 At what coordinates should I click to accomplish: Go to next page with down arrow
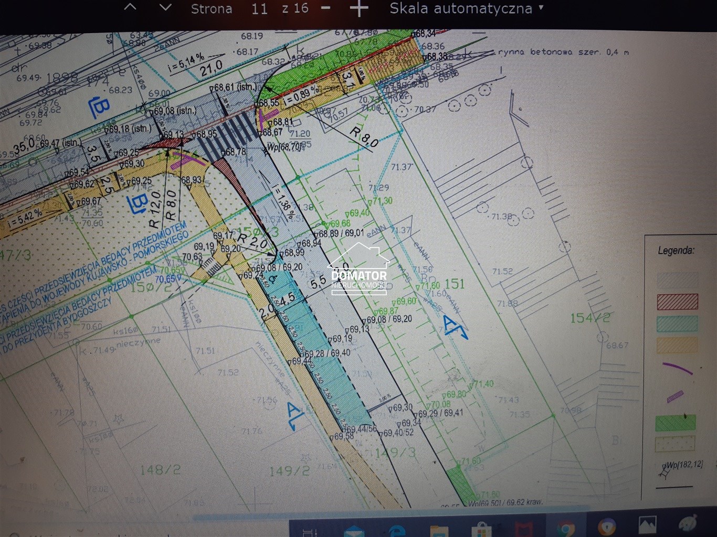click(x=165, y=8)
